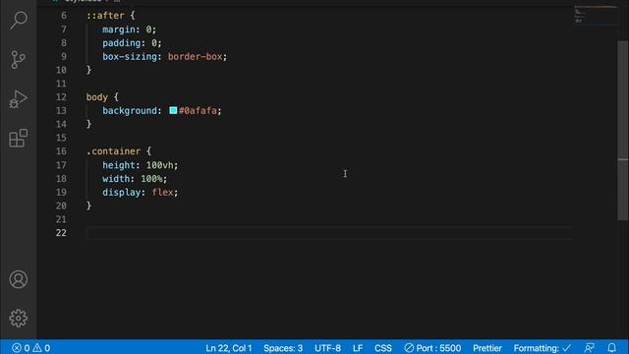The image size is (629, 354).
Task: Click the margin property on line 7
Action: [119, 29]
